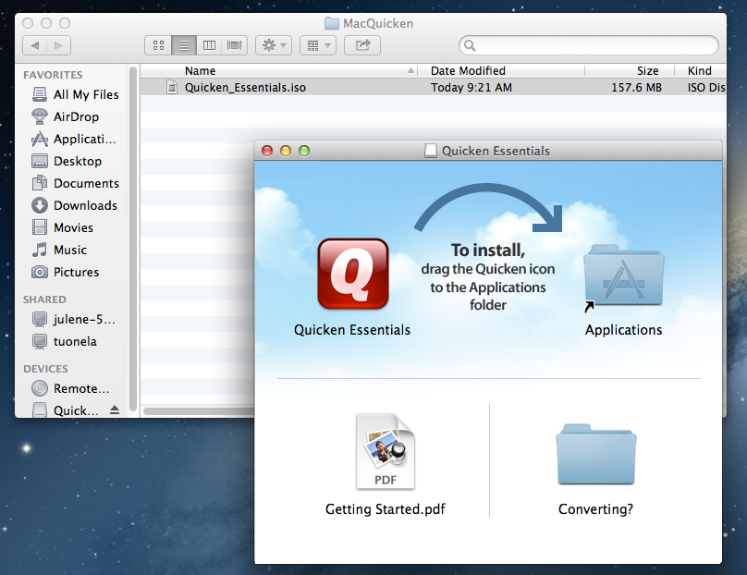This screenshot has width=747, height=575.
Task: Click the Quicken_Essentials.iso file icon
Action: pyautogui.click(x=172, y=87)
